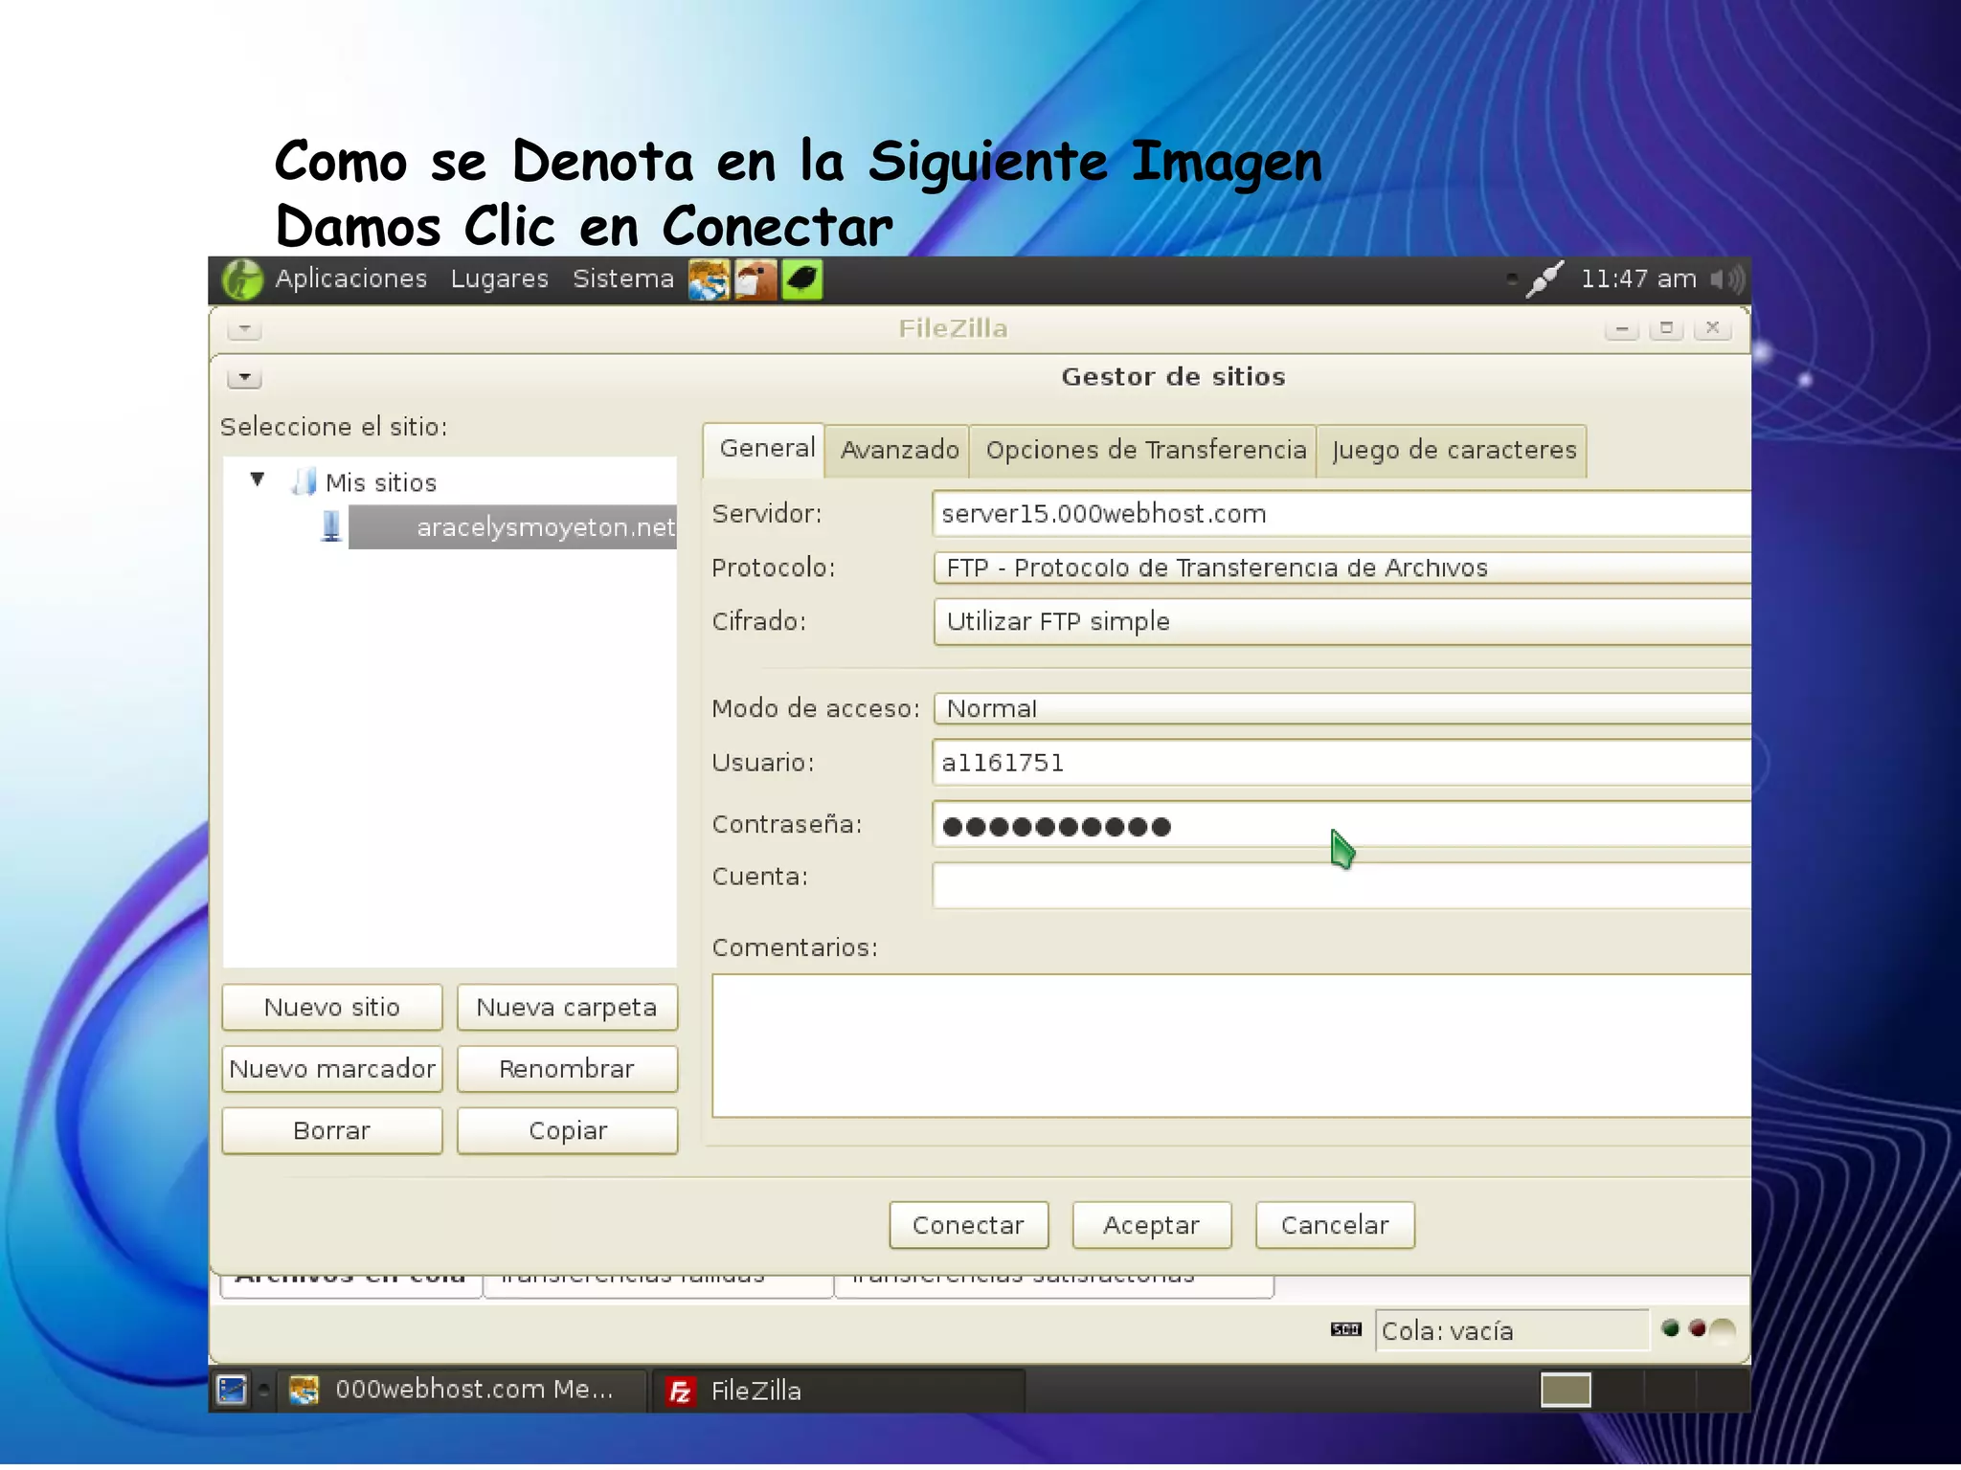Open the Opciones de Transferencia tab

point(1145,451)
